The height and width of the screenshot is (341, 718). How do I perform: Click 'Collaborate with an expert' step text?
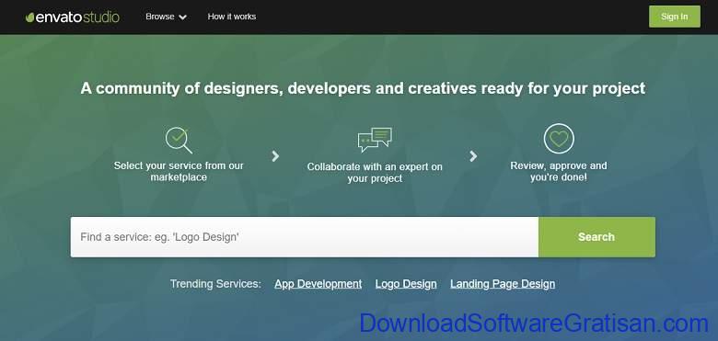[x=375, y=172]
